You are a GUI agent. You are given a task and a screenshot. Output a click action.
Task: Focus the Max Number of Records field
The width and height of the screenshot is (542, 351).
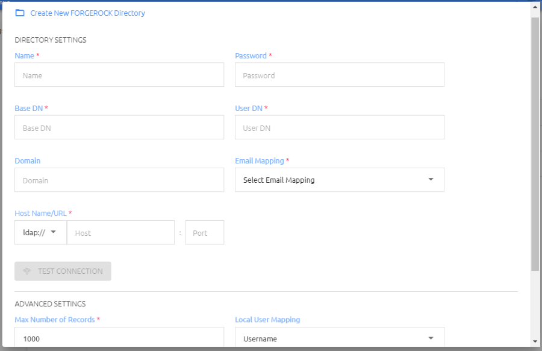click(x=119, y=337)
